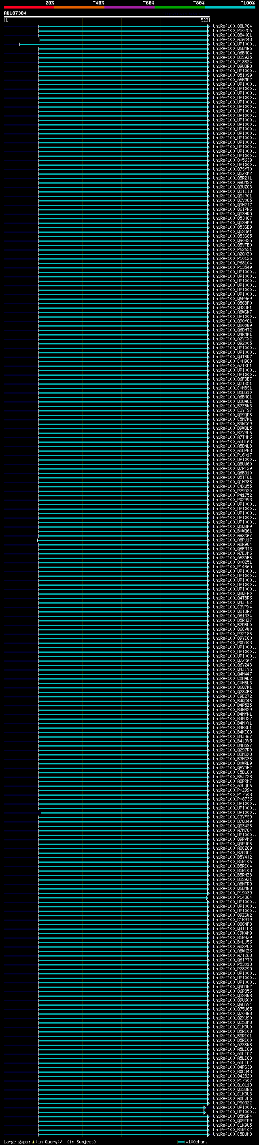Screen dimensions: 259x1145
Task: Select hit UniRef100_A6BMG4
Action: click(x=232, y=53)
